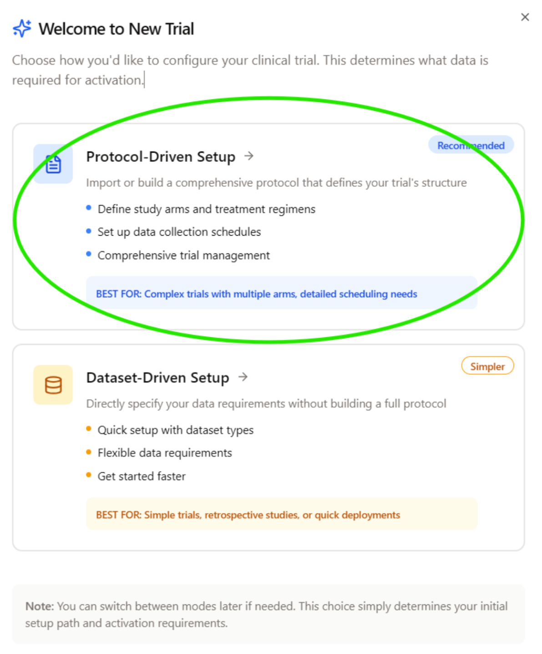Select the orange database icon for Dataset-Driven Setup
Image resolution: width=542 pixels, height=654 pixels.
click(53, 385)
